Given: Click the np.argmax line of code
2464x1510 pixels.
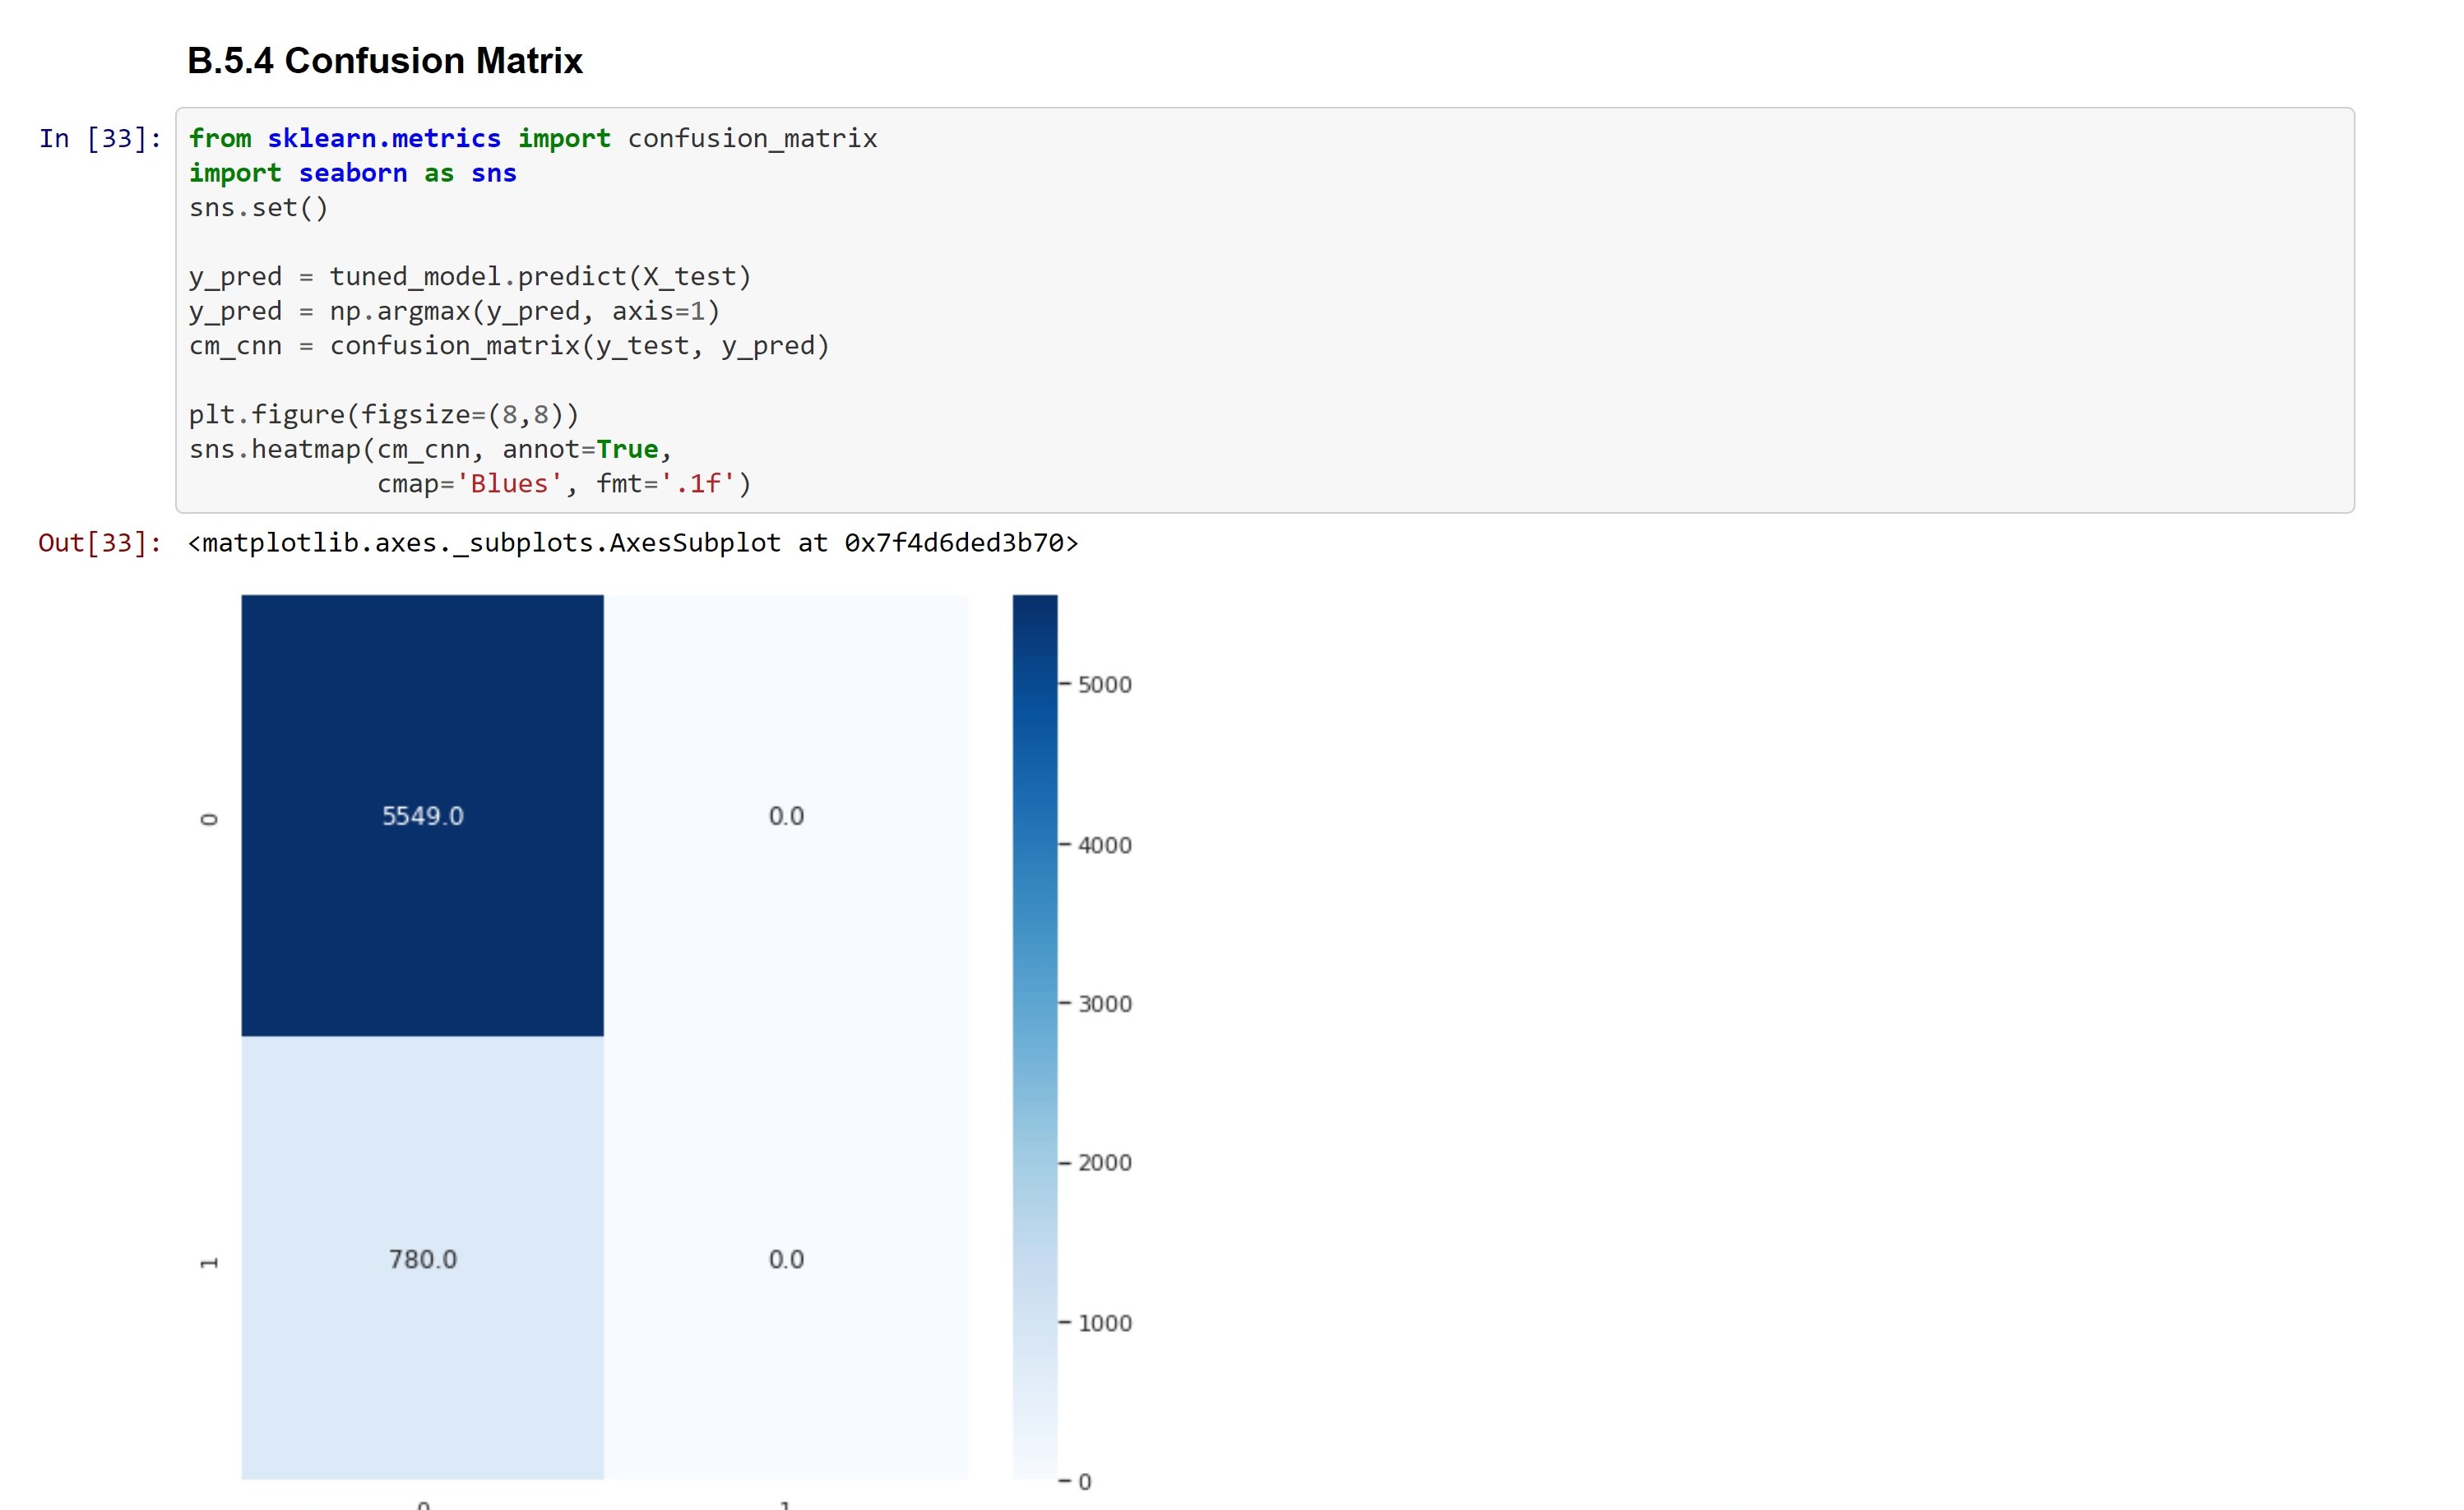Looking at the screenshot, I should point(454,312).
